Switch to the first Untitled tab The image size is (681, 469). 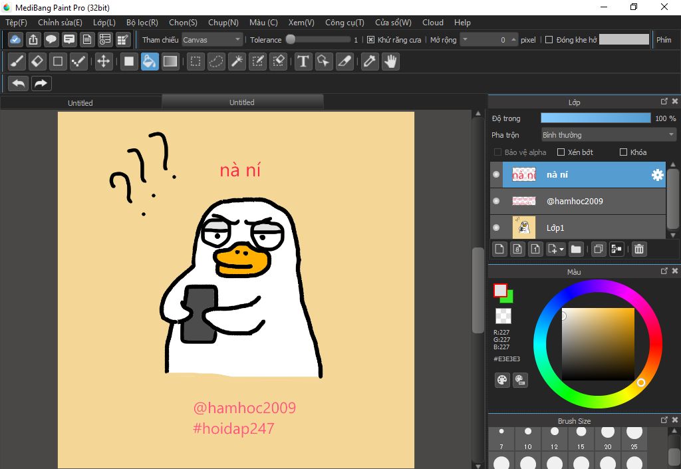[x=80, y=103]
